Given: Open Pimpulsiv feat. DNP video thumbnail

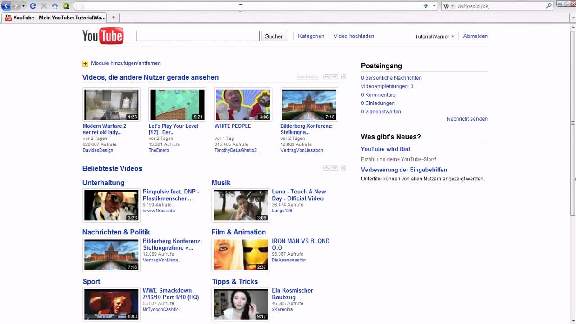Looking at the screenshot, I should [111, 206].
